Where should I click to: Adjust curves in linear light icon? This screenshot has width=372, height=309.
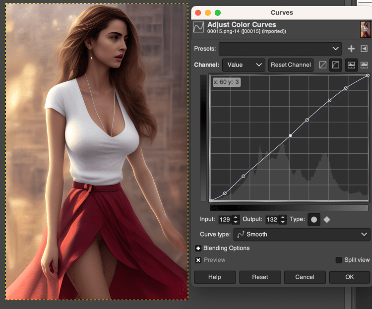click(x=323, y=65)
